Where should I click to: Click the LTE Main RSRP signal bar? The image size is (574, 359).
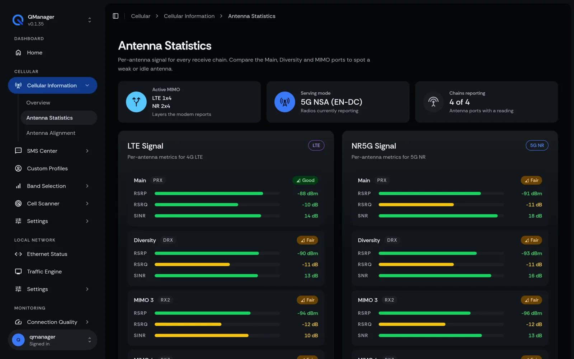[217, 194]
